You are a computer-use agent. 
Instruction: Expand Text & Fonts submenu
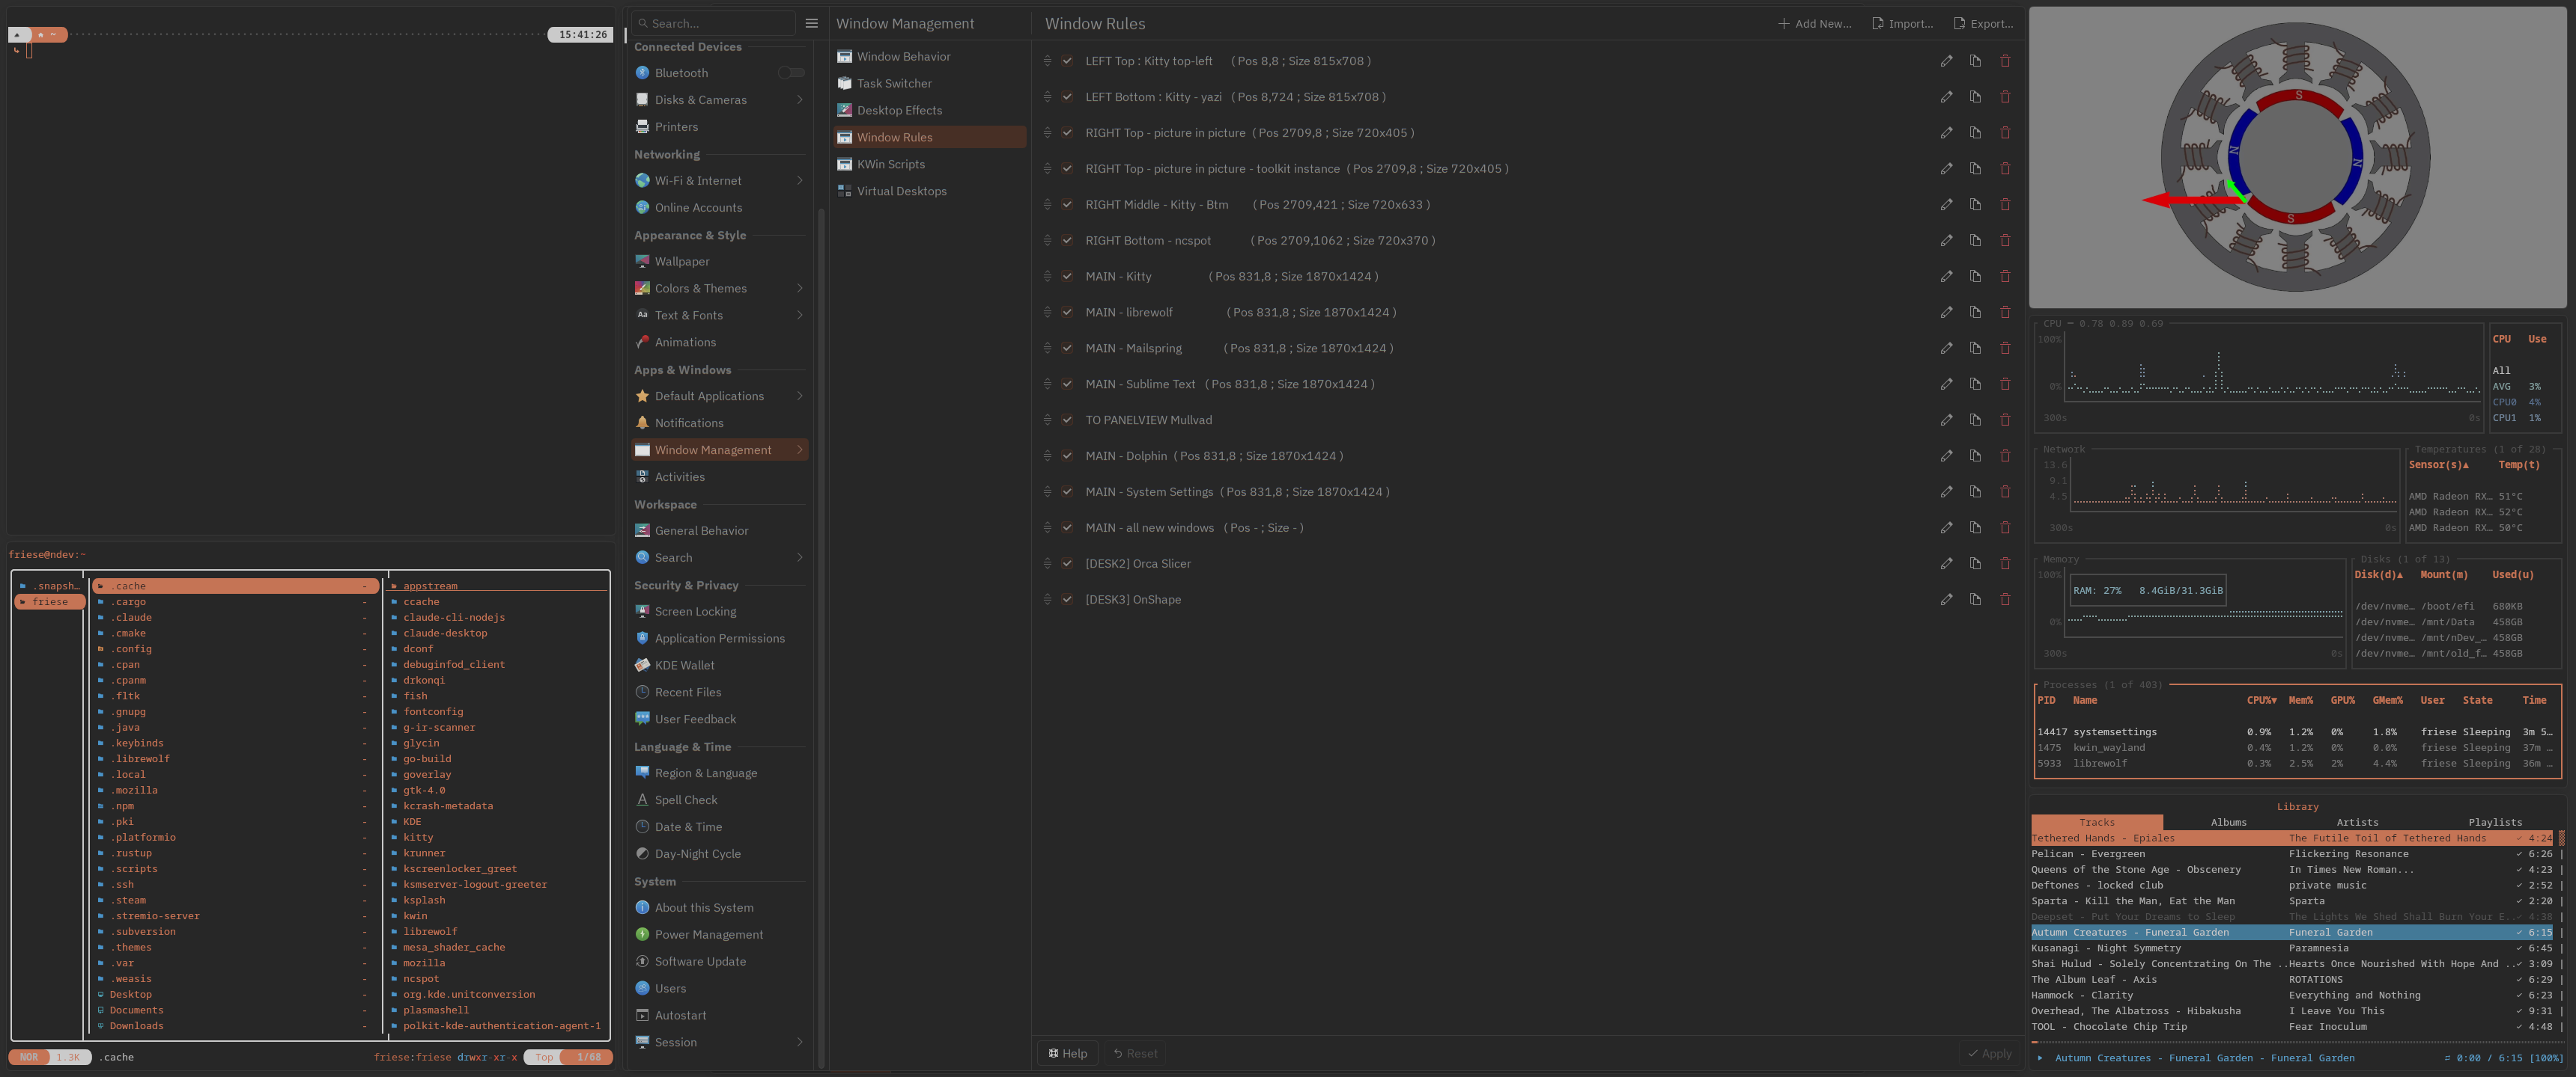click(799, 316)
